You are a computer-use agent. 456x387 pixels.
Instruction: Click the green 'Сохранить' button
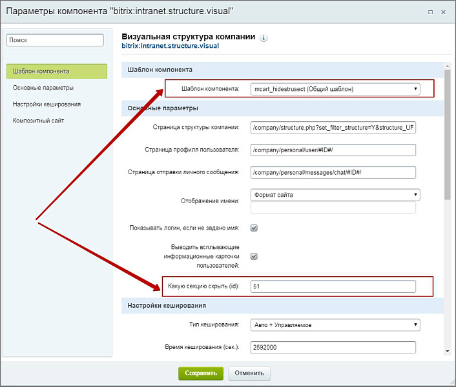click(201, 373)
